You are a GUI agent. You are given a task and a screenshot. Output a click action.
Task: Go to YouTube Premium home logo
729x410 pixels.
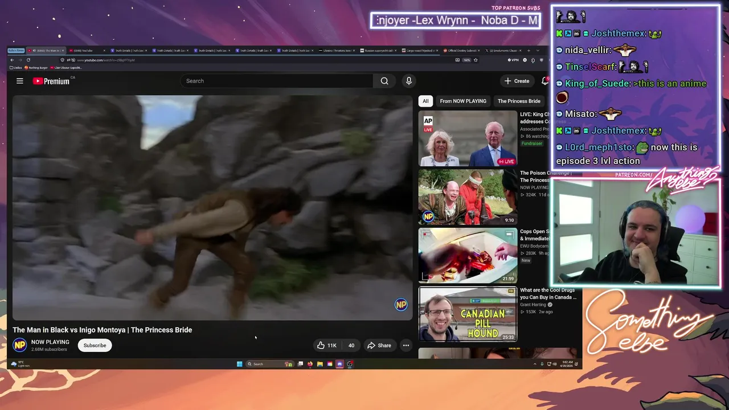[x=51, y=81]
